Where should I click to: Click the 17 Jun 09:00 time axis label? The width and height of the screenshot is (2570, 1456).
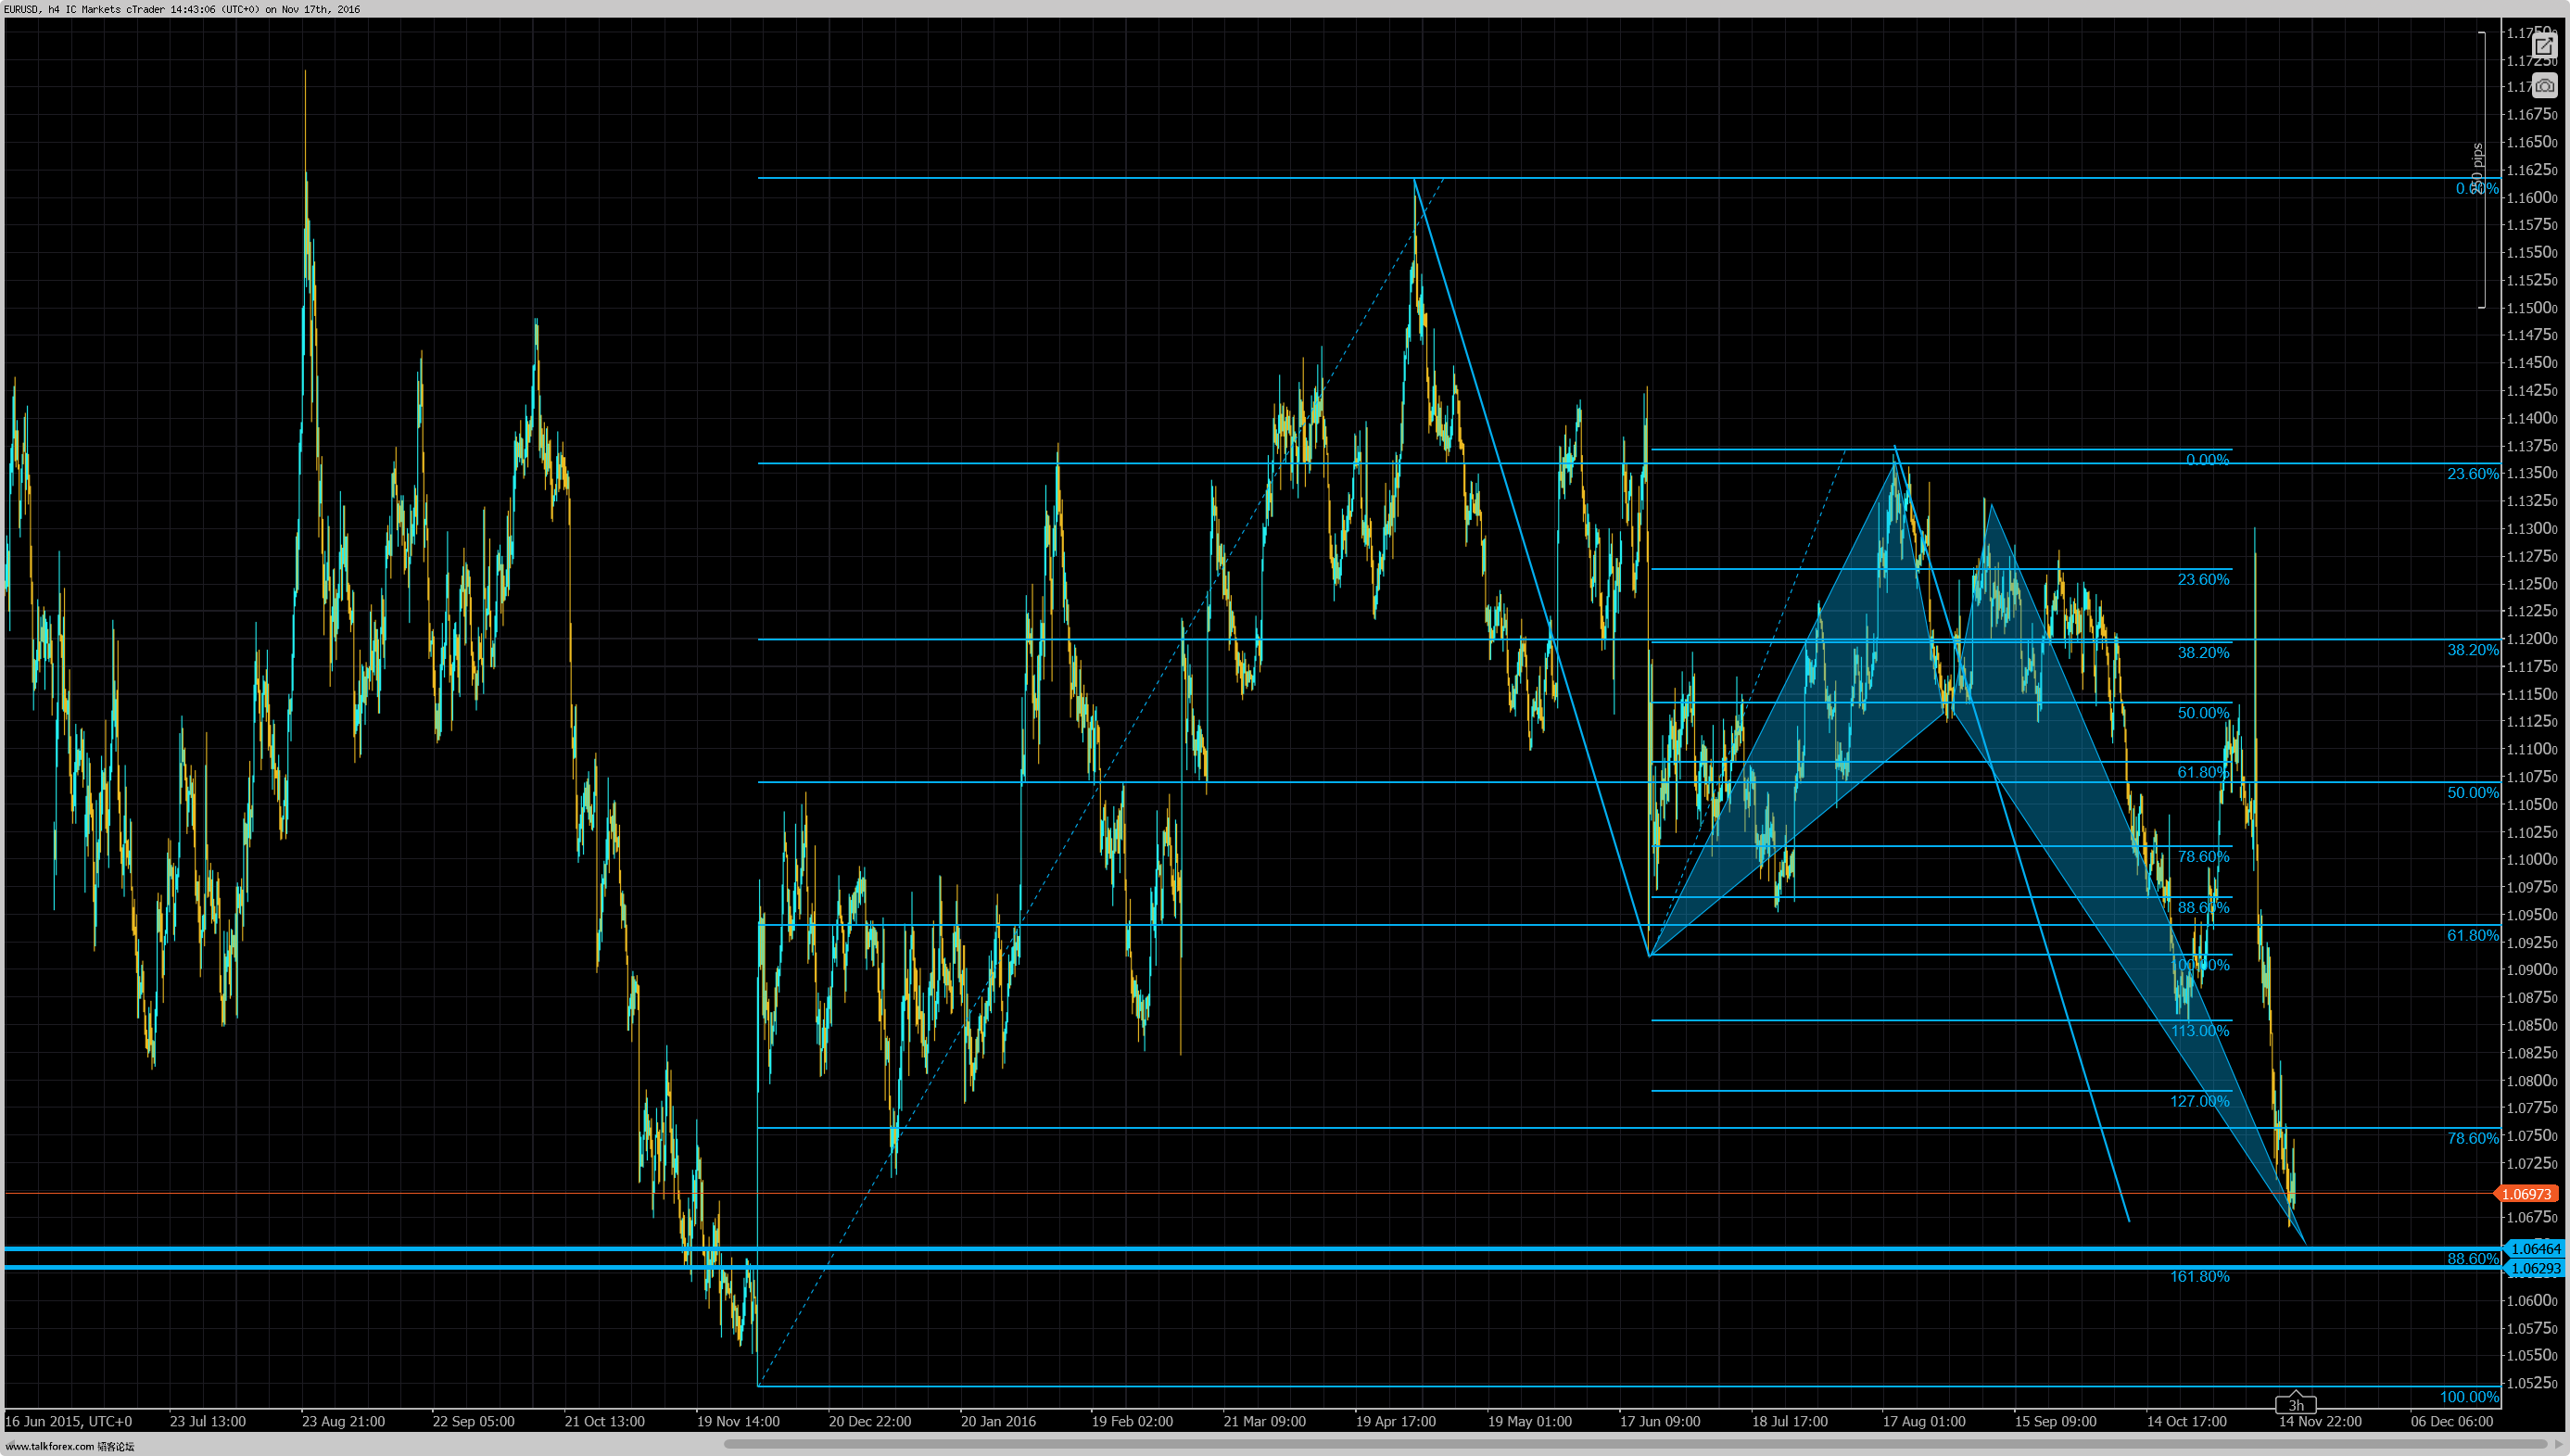(1659, 1421)
